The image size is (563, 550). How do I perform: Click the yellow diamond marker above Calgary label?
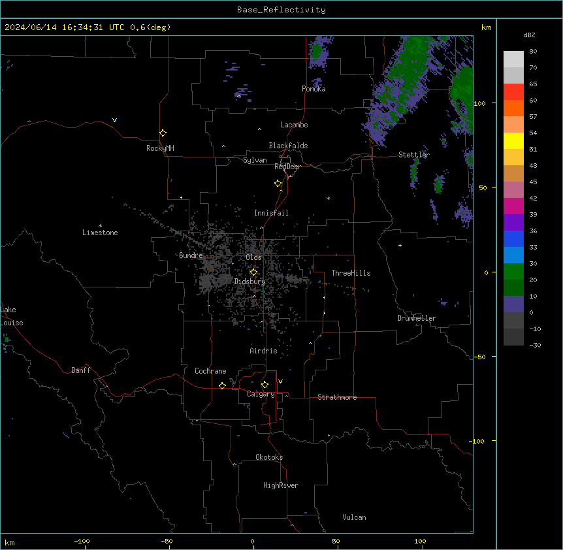tap(265, 385)
